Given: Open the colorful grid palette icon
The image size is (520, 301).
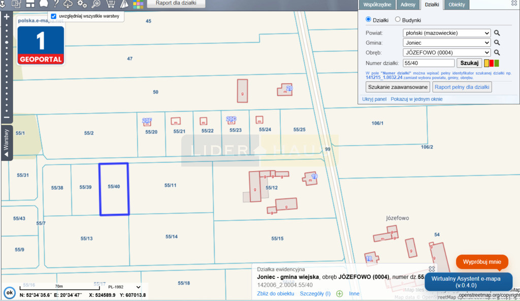Looking at the screenshot, I should [138, 4].
